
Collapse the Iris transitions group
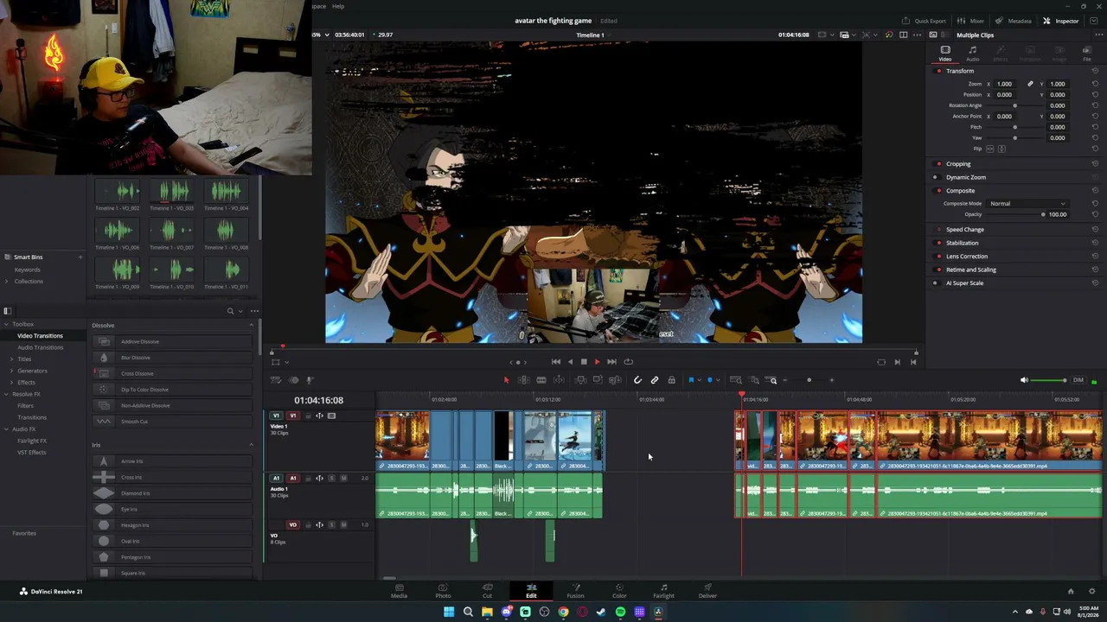[x=252, y=445]
